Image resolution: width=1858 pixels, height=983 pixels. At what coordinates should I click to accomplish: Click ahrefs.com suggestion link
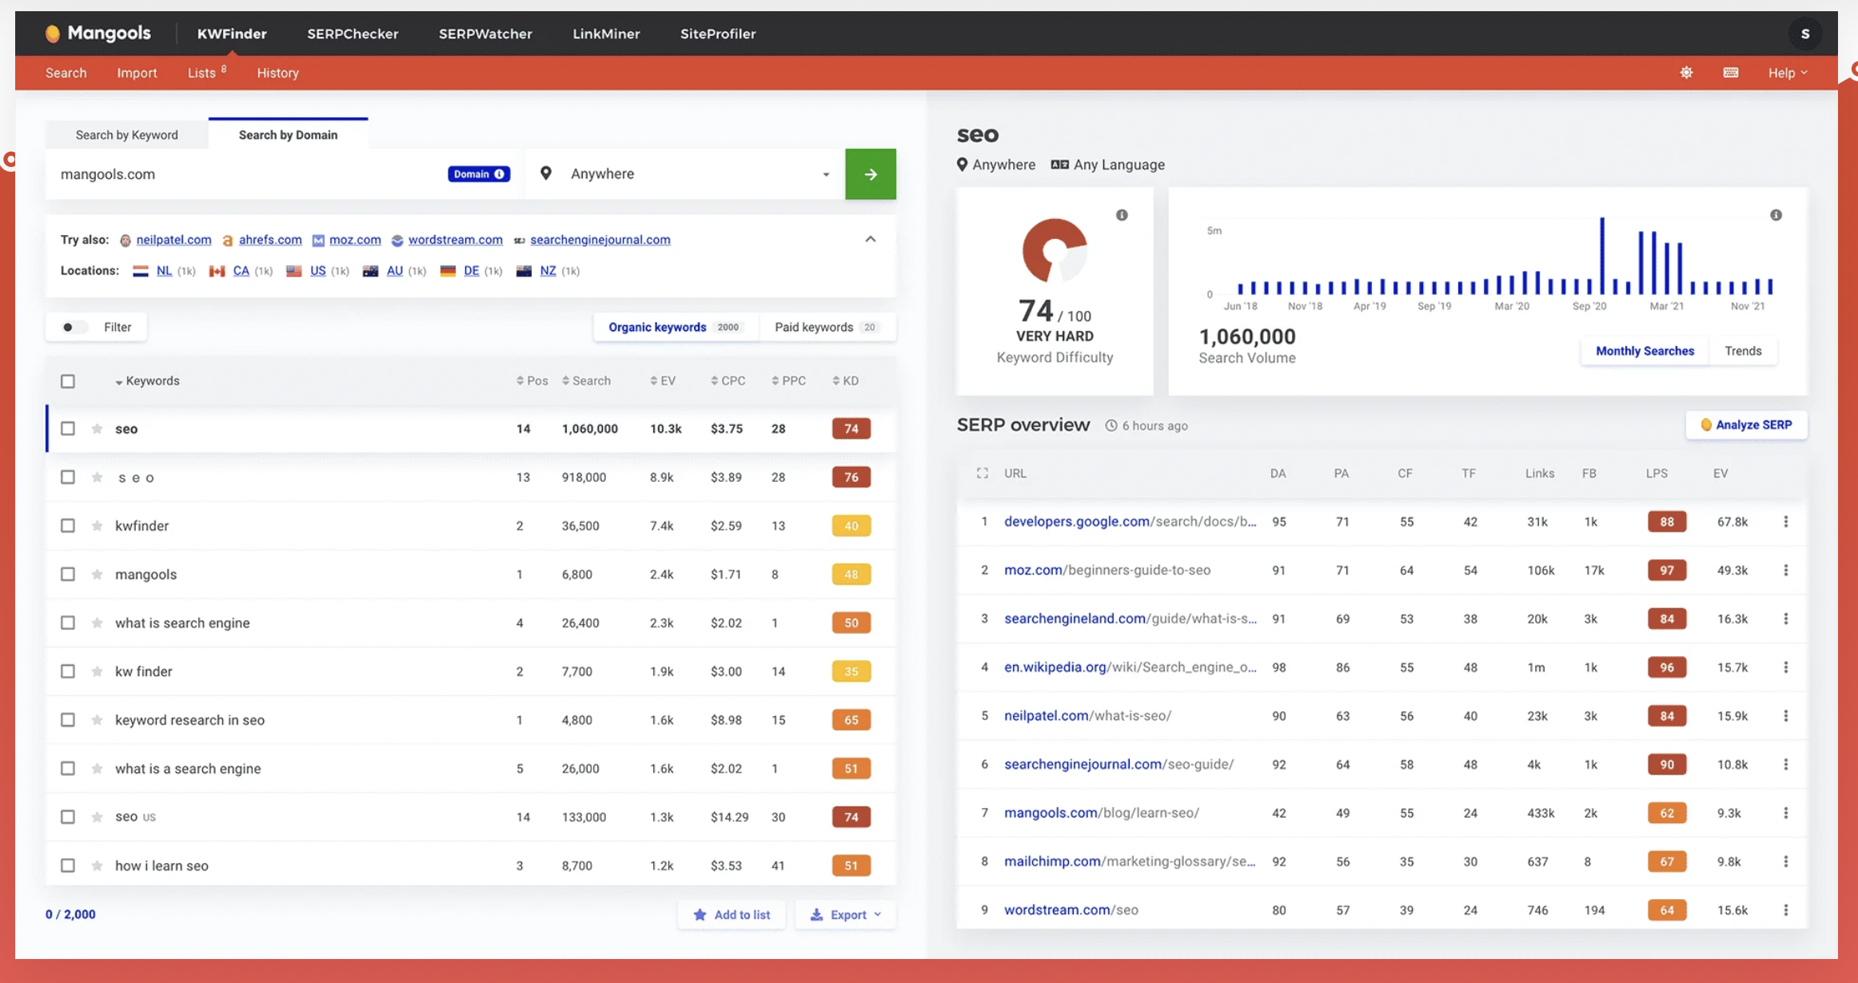[270, 240]
